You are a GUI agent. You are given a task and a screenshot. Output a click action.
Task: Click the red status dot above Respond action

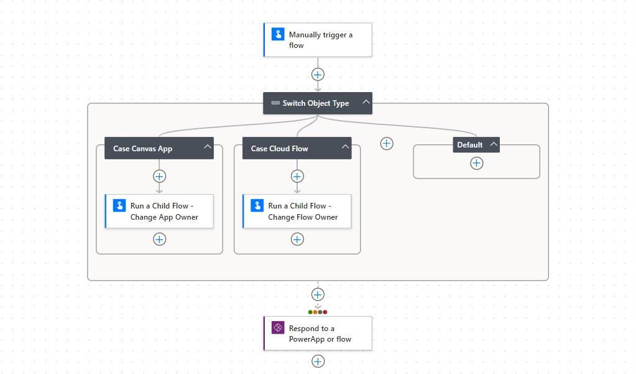pyautogui.click(x=325, y=311)
